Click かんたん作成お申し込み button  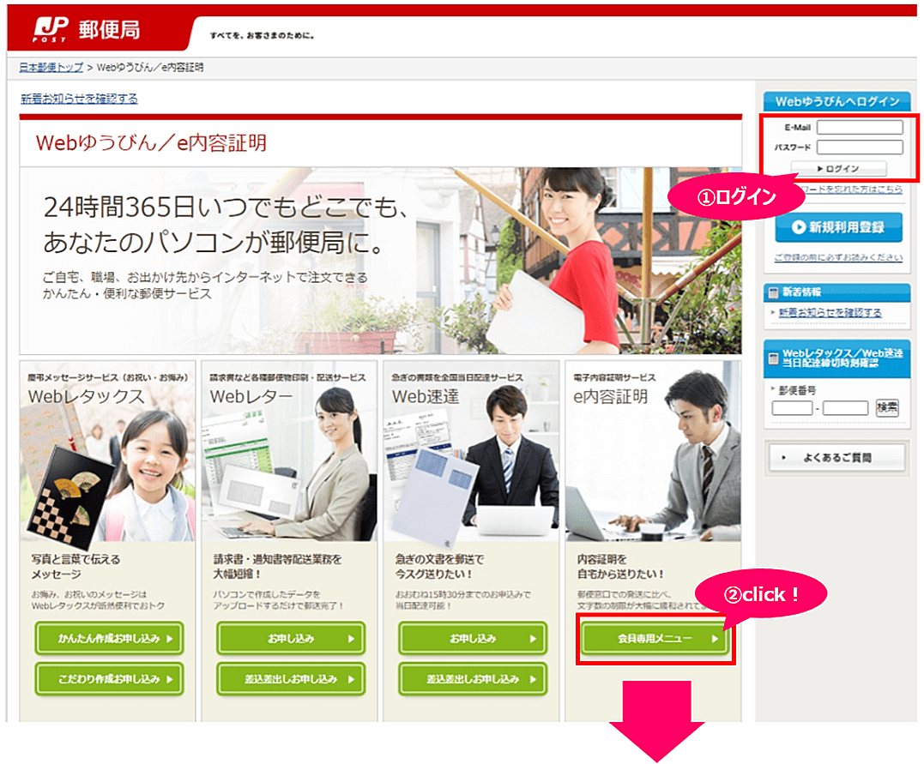point(109,638)
